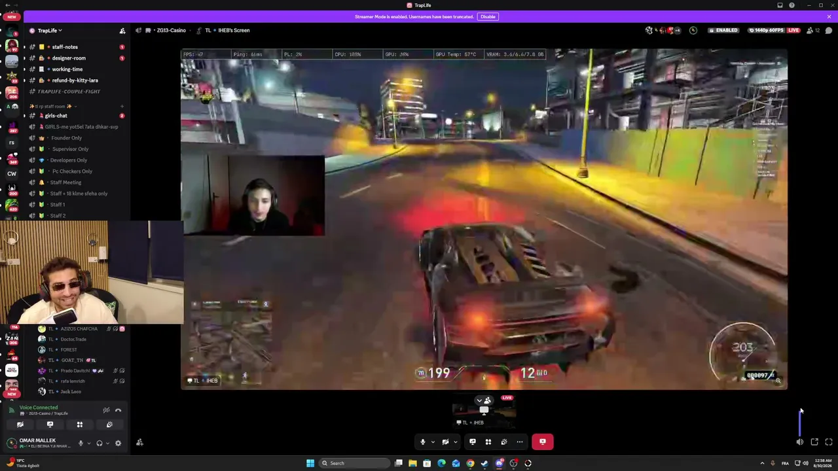Click the invite people icon beside TrapLife
The width and height of the screenshot is (838, 471).
pos(122,31)
